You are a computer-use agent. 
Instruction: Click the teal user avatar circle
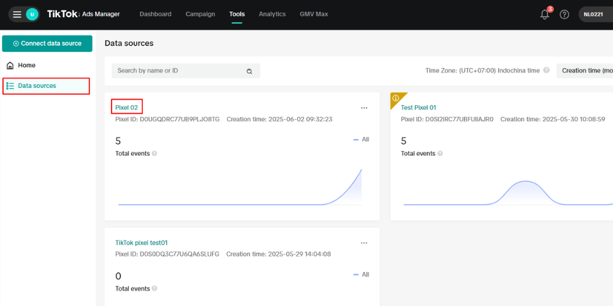coord(32,15)
